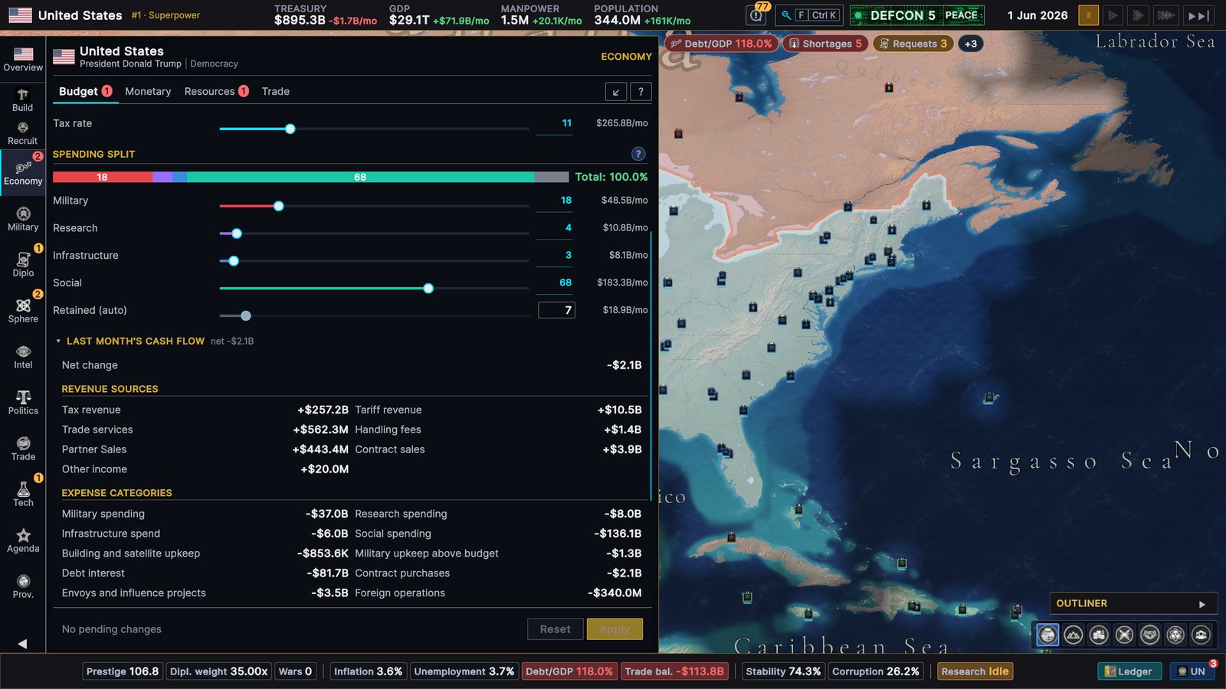Open the UN panel
This screenshot has width=1226, height=689.
click(1192, 671)
